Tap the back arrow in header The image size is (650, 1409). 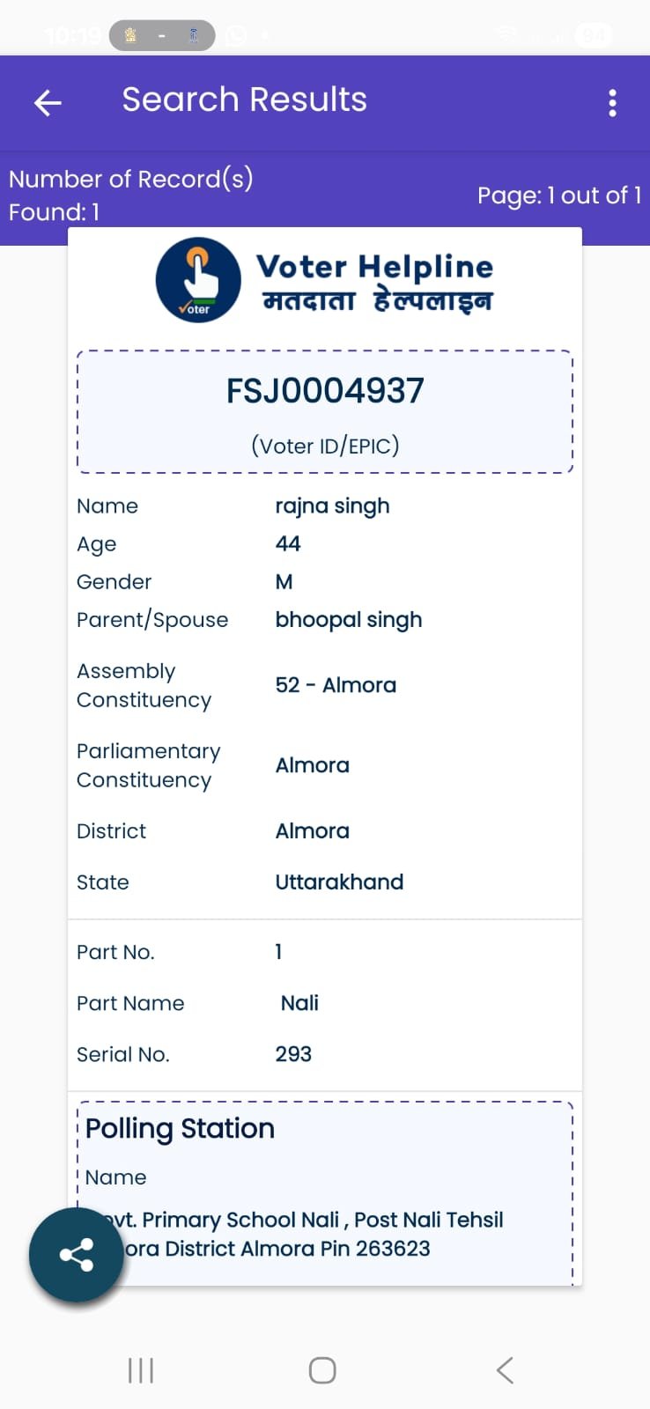point(48,103)
